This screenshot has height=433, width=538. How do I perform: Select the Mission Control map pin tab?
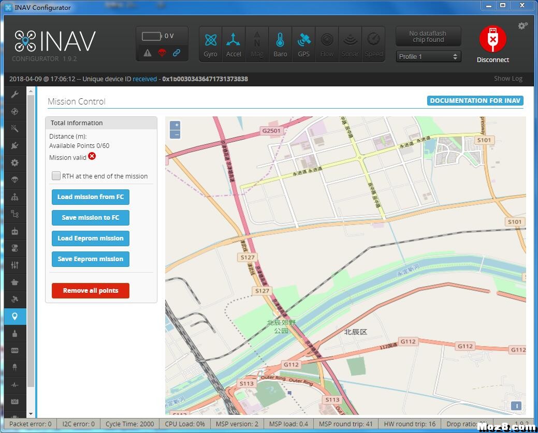(14, 317)
